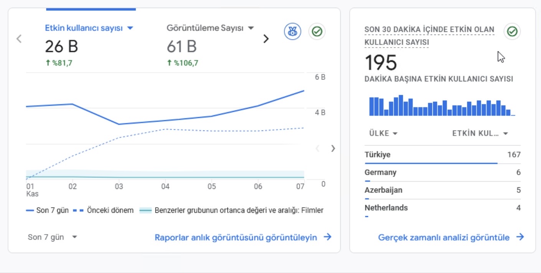Click the faded previous card arrow

pyautogui.click(x=317, y=148)
